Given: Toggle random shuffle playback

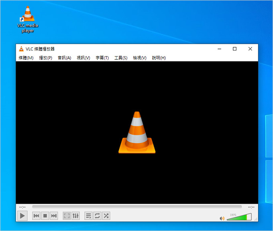Looking at the screenshot, I should pos(106,216).
